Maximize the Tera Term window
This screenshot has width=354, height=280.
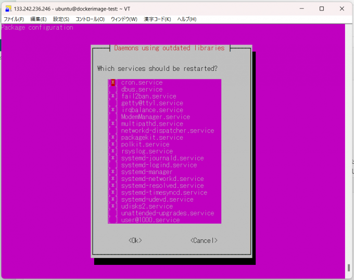tap(322, 8)
